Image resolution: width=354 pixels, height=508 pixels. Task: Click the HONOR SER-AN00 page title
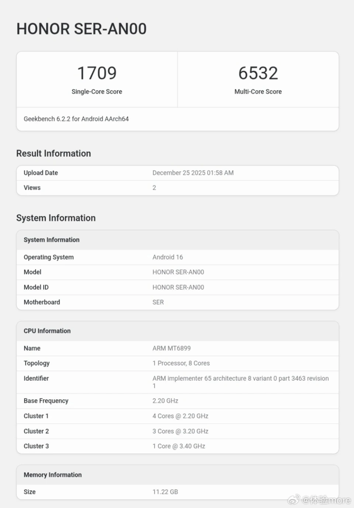81,29
